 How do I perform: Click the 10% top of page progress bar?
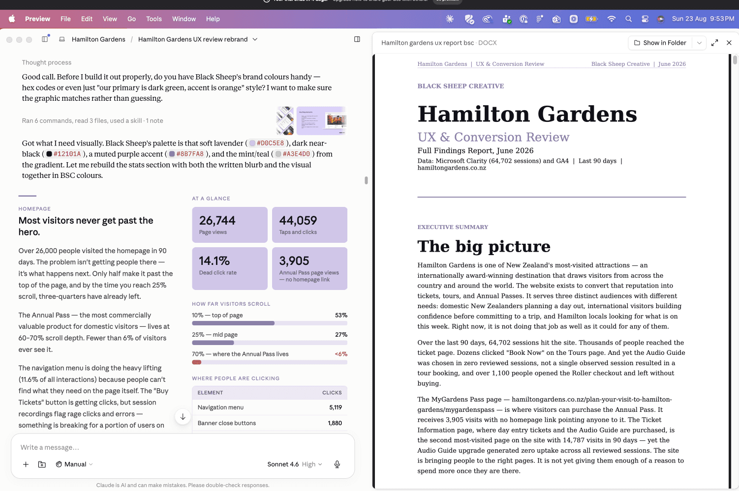(270, 323)
